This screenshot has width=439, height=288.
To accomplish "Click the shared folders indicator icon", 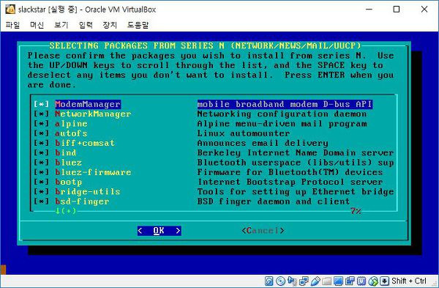I will pyautogui.click(x=327, y=281).
